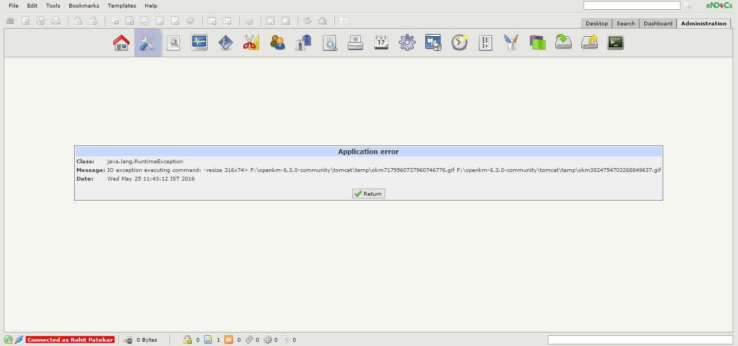Click the drive with yellow arrow icon

[x=590, y=43]
